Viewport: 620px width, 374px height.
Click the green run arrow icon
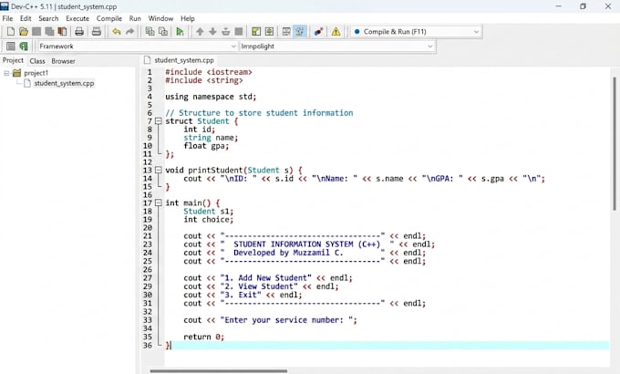180,32
